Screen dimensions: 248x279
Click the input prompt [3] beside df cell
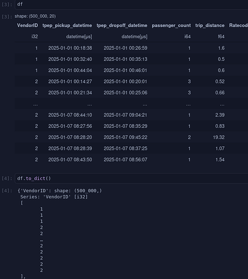7,4
